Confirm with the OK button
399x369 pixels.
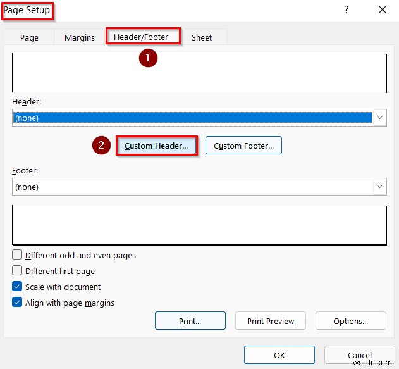[x=279, y=354]
